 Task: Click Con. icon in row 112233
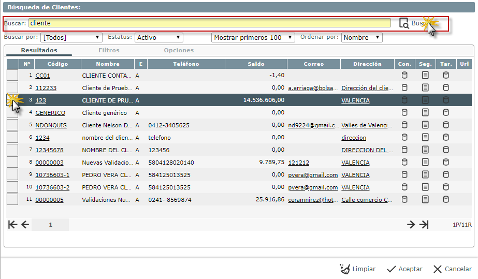tap(404, 87)
